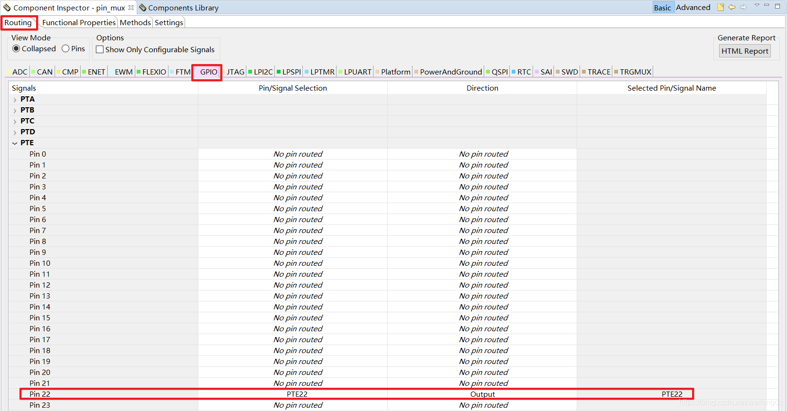787x411 pixels.
Task: Select the RTC peripheral tab
Action: 522,72
